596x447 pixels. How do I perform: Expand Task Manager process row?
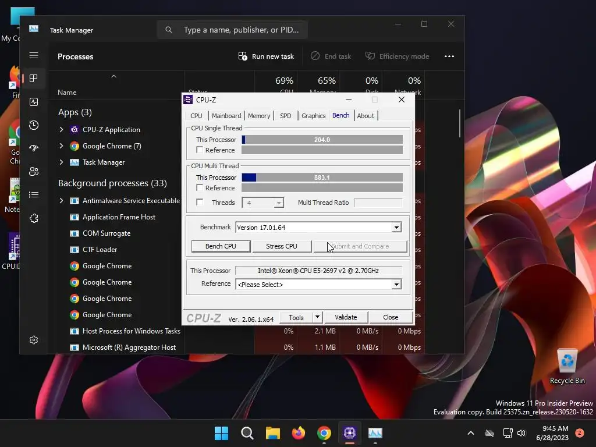tap(61, 162)
